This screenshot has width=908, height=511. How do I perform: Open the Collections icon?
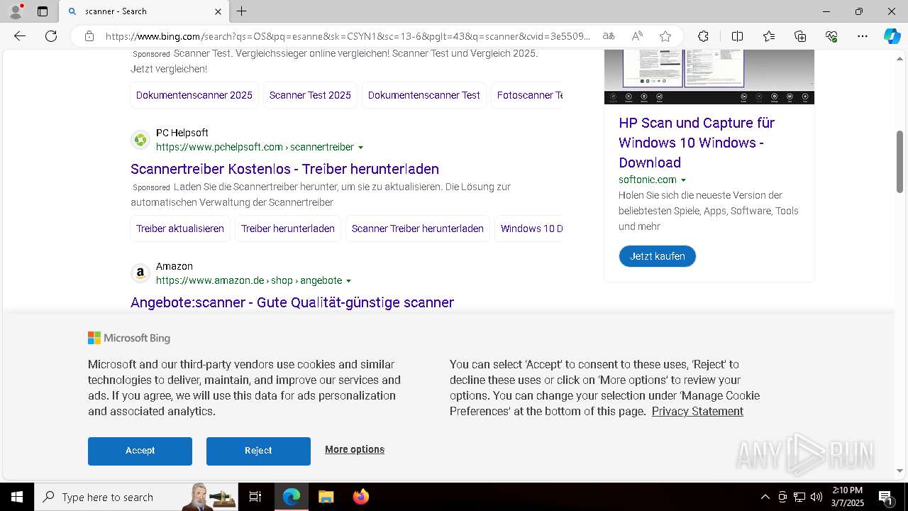pyautogui.click(x=800, y=36)
